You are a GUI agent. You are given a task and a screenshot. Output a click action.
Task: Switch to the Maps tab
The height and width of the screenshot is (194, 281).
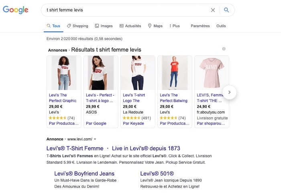pos(155,26)
